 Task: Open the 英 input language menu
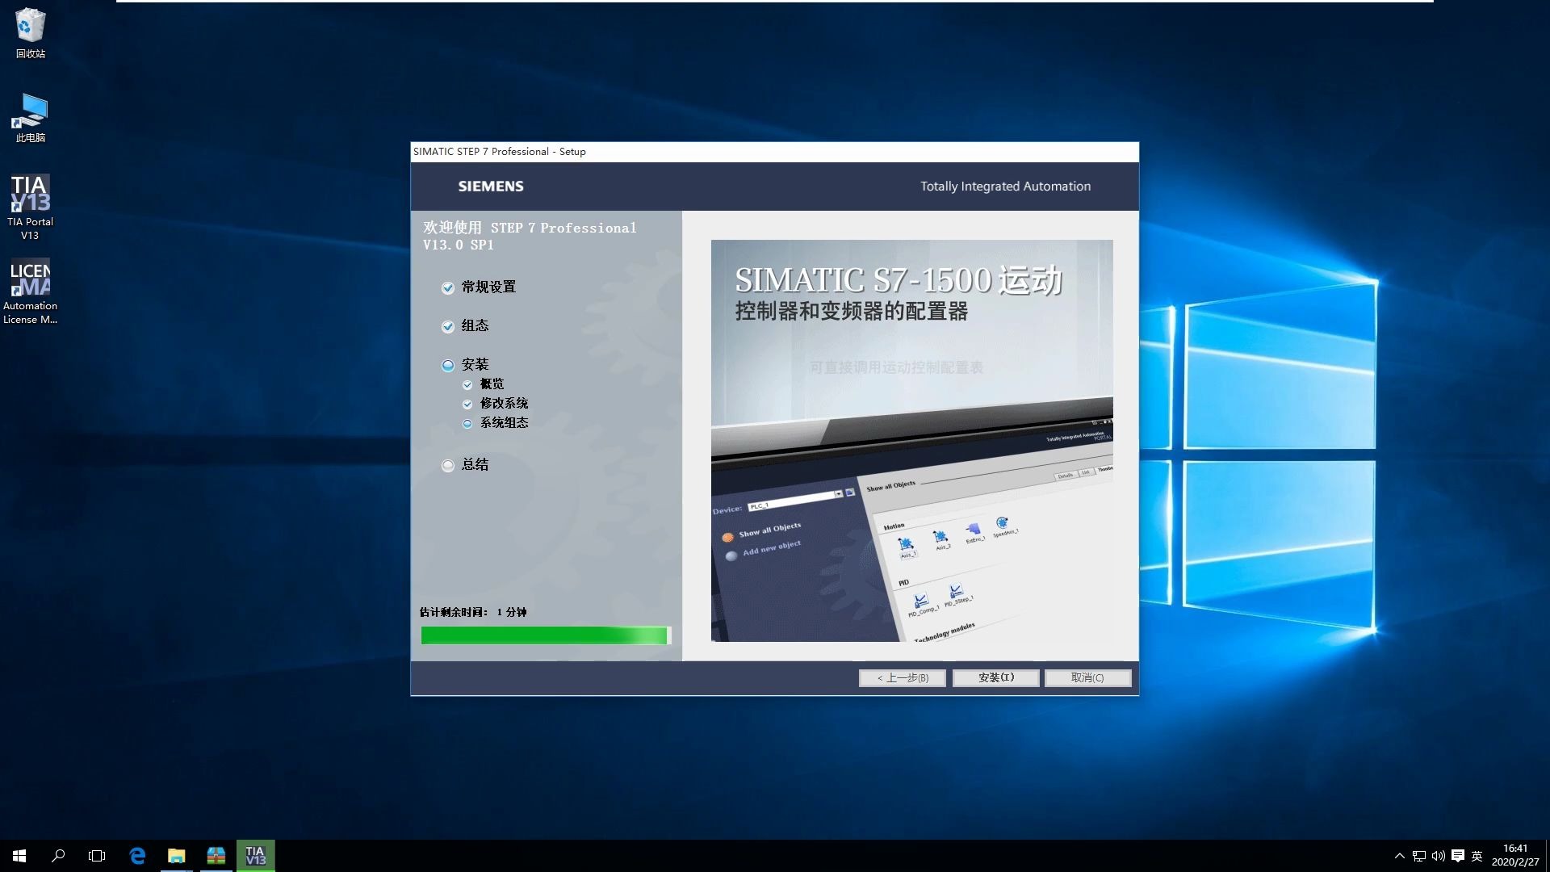coord(1477,856)
